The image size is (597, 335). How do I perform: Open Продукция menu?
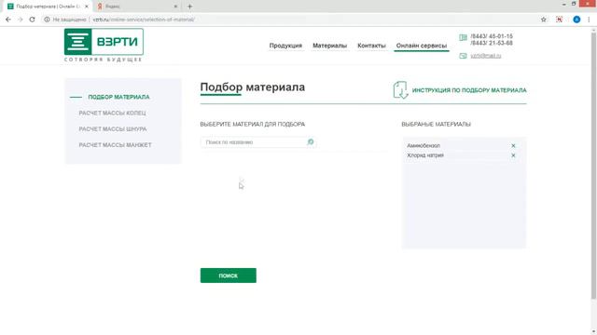click(285, 46)
